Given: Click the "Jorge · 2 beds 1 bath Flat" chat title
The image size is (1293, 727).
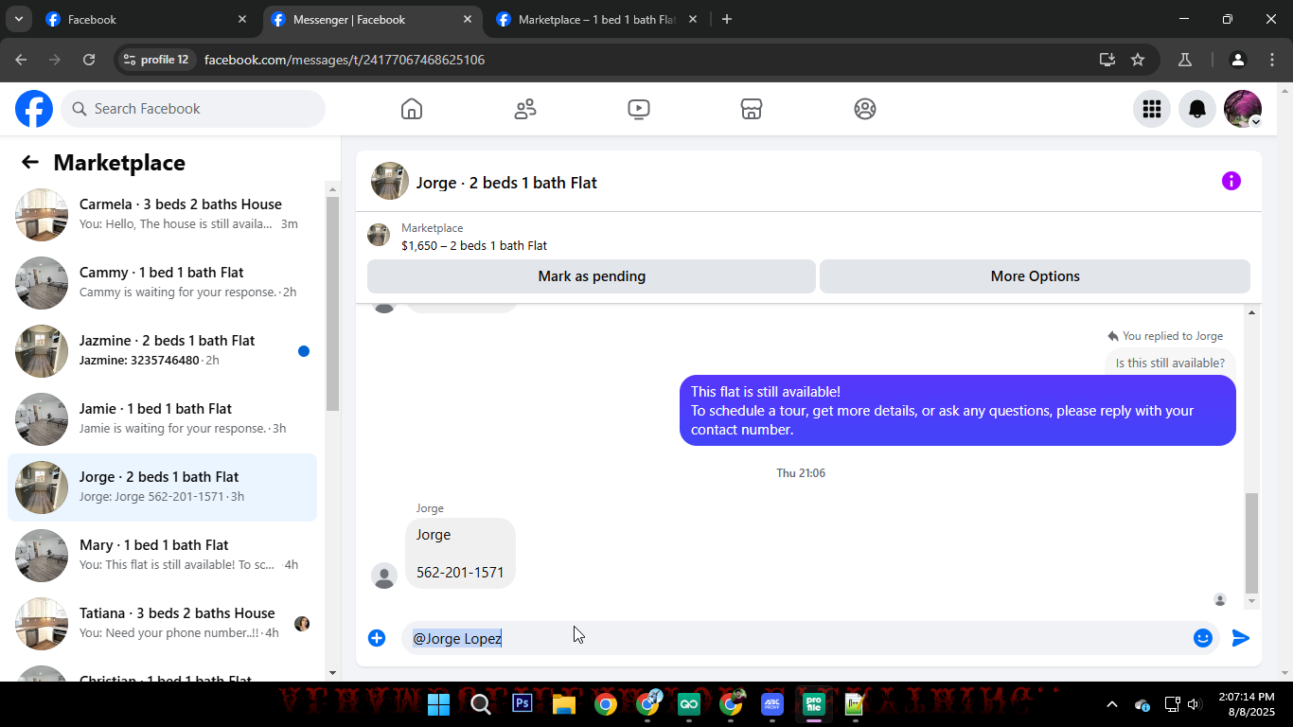Looking at the screenshot, I should pyautogui.click(x=506, y=183).
